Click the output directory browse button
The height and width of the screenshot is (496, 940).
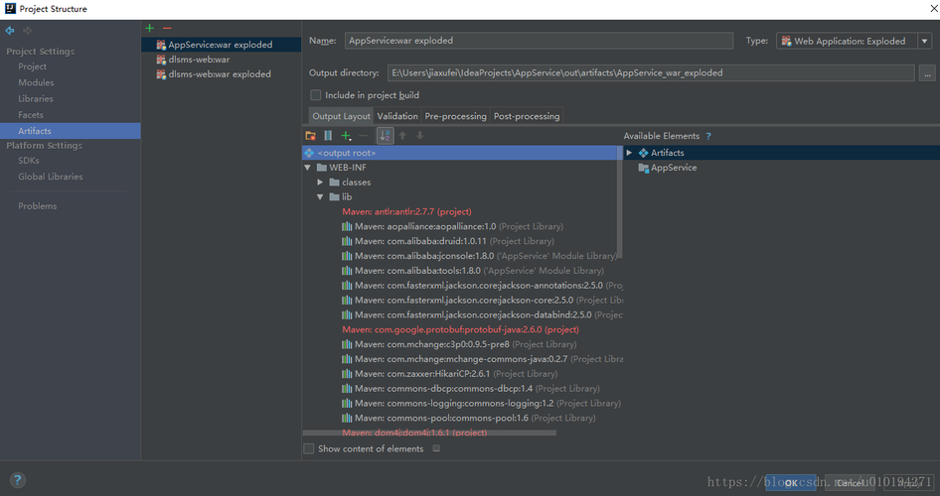(926, 73)
